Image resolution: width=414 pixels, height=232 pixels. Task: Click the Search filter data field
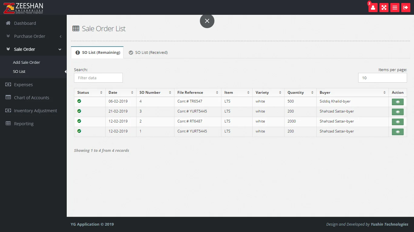click(x=98, y=78)
